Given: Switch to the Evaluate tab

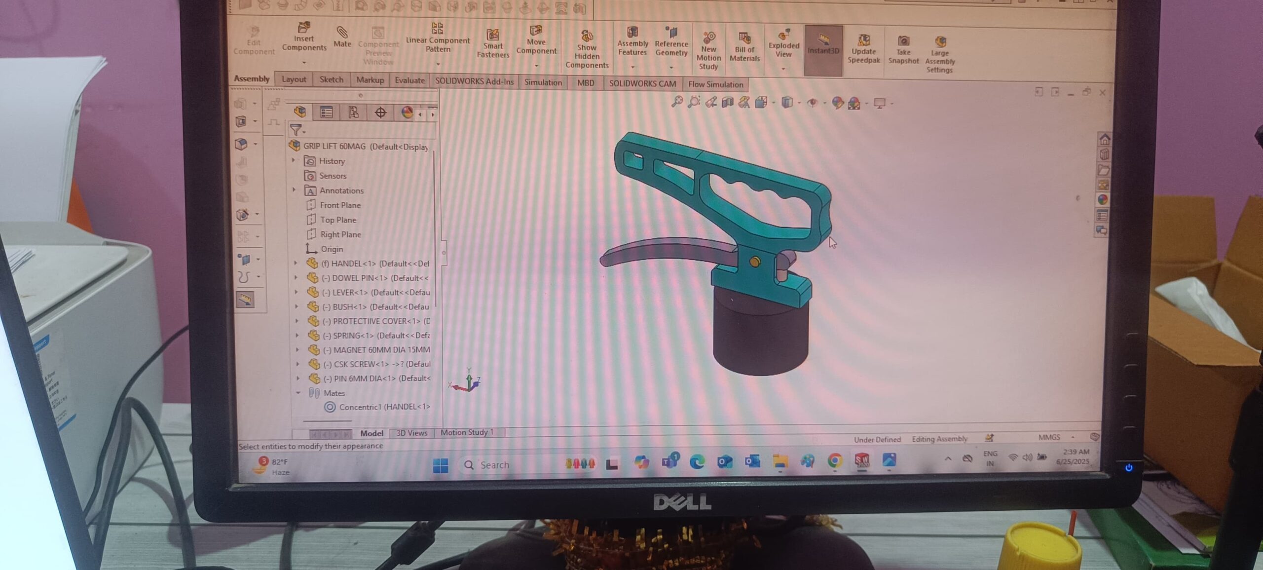Looking at the screenshot, I should 409,80.
